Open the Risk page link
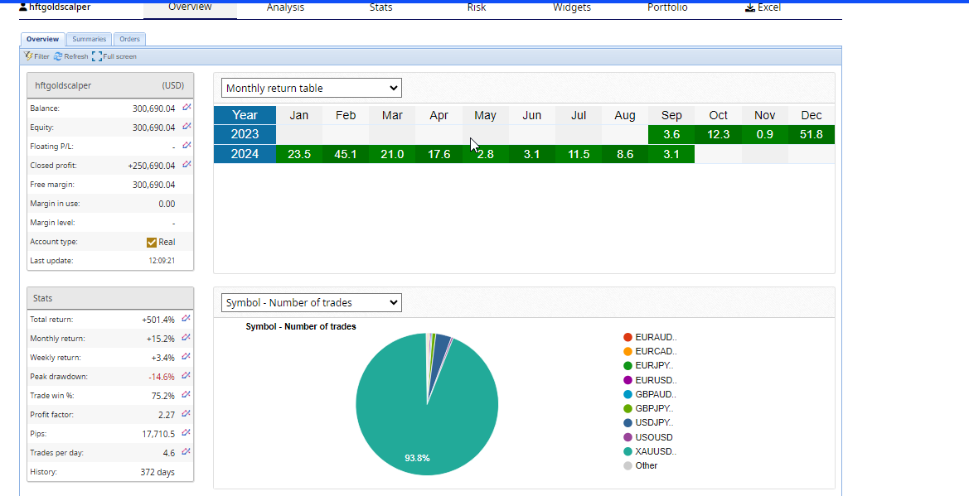 [x=477, y=7]
